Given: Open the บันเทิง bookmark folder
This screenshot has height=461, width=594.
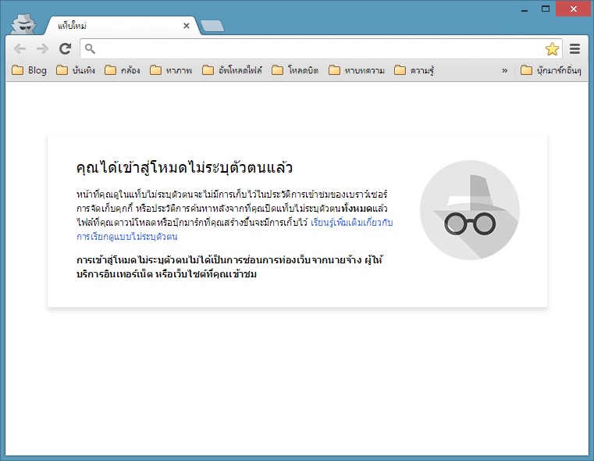Looking at the screenshot, I should 76,70.
